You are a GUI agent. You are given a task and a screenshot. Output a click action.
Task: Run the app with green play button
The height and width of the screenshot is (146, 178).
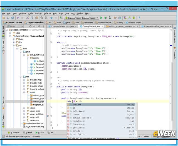pos(101,18)
